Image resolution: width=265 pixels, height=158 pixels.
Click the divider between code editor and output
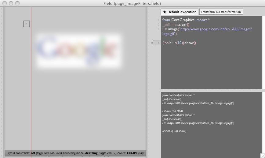click(213, 90)
